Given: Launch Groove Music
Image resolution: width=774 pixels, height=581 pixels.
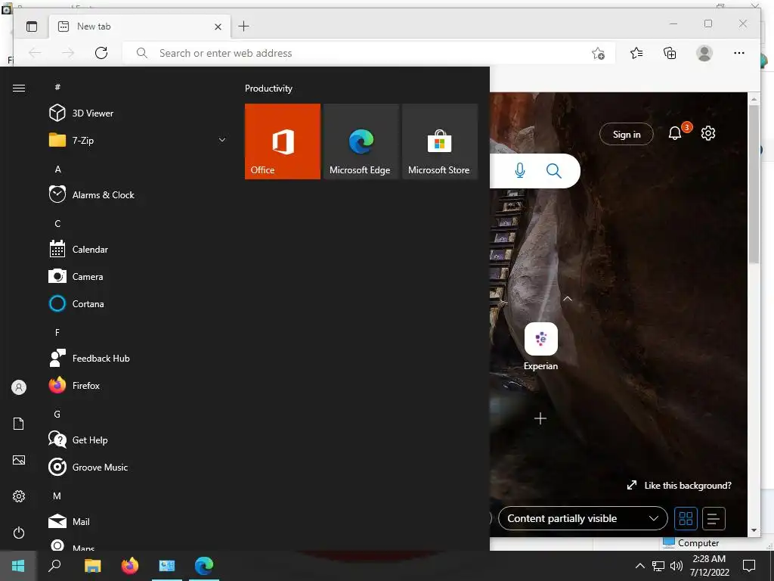Looking at the screenshot, I should point(138,467).
